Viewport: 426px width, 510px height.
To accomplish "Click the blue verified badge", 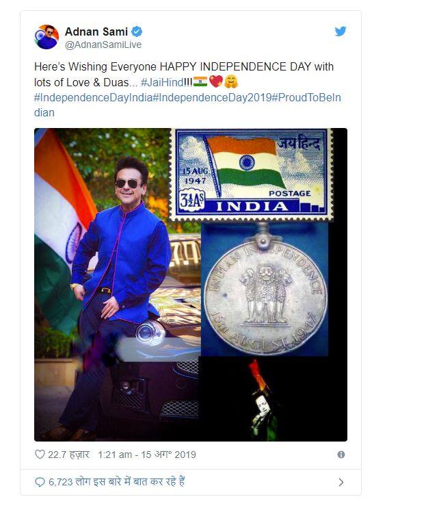I will pos(137,31).
